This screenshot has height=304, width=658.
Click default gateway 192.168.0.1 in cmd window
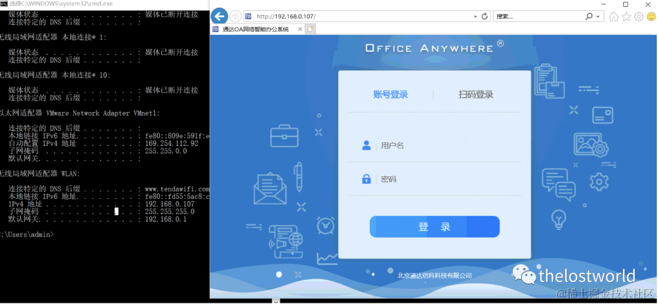(x=165, y=219)
